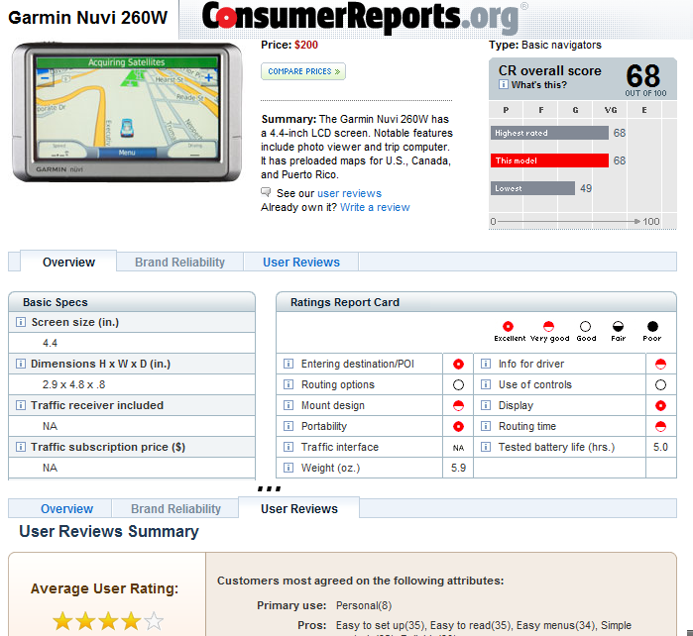Select the lower Brand Reliability tab
The width and height of the screenshot is (693, 636).
click(x=175, y=509)
